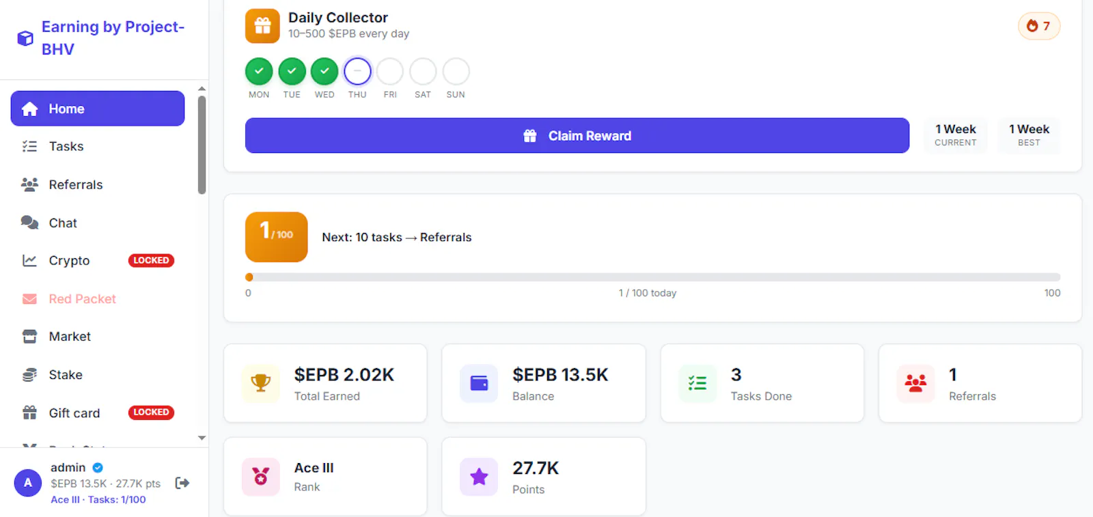Viewport: 1093px width, 517px height.
Task: Click the Red Packet envelope icon
Action: [x=29, y=298]
